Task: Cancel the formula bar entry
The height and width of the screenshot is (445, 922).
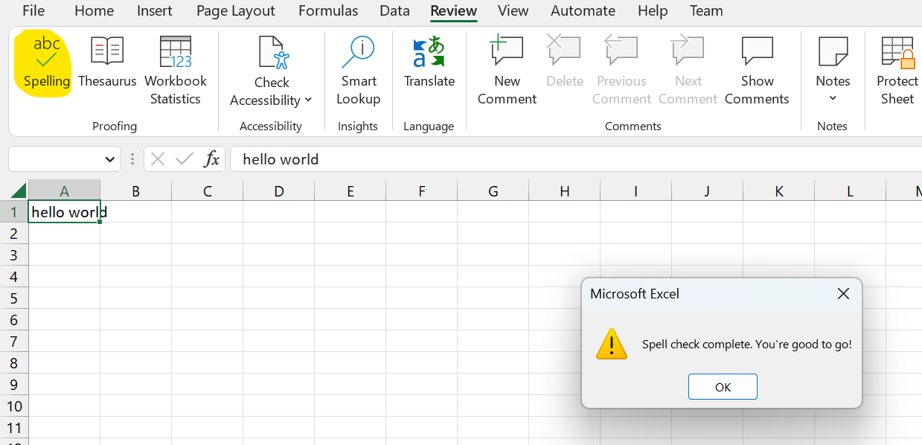Action: point(157,159)
